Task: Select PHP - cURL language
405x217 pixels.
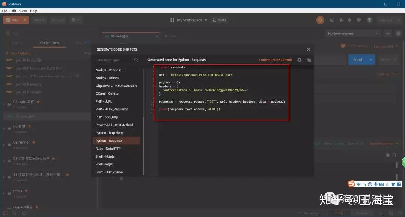Action: pyautogui.click(x=103, y=101)
